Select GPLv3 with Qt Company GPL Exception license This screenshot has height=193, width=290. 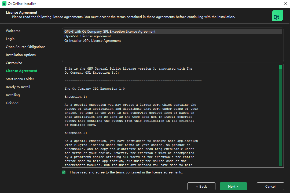110,32
